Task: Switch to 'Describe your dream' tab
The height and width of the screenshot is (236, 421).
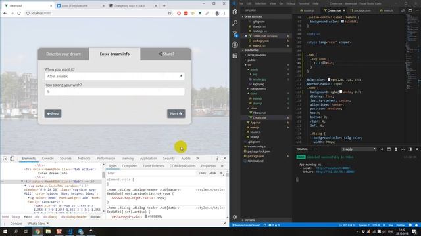Action: pyautogui.click(x=63, y=54)
